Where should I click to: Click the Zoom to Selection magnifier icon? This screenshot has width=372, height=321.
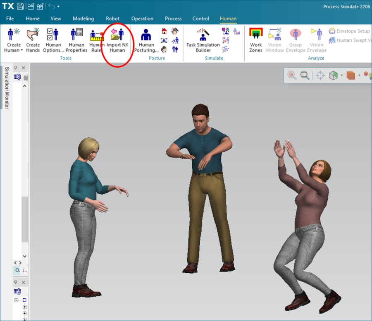305,75
